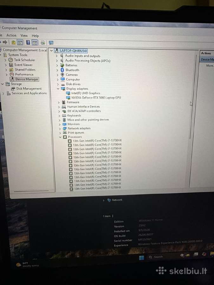Viewport: 214px width, 285px height.
Task: Expand the Computer category chevron
Action: point(58,79)
